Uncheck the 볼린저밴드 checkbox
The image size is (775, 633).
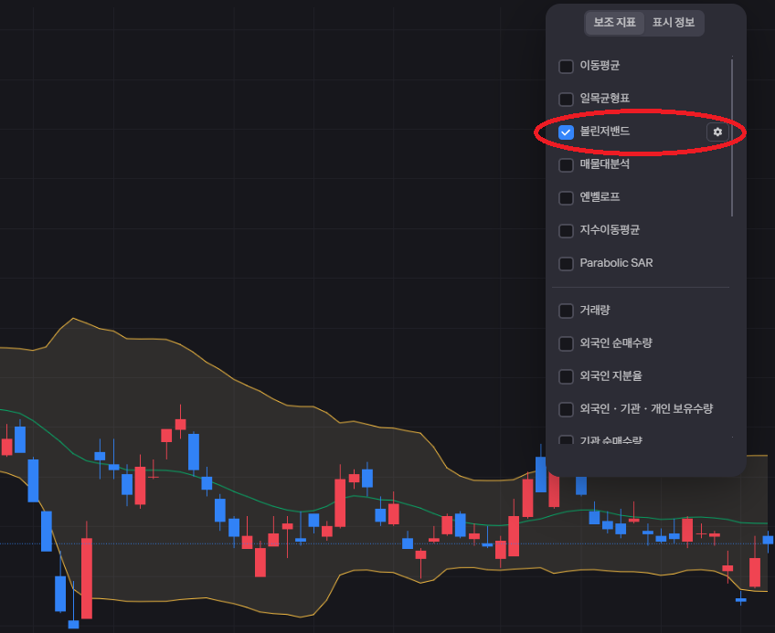566,132
